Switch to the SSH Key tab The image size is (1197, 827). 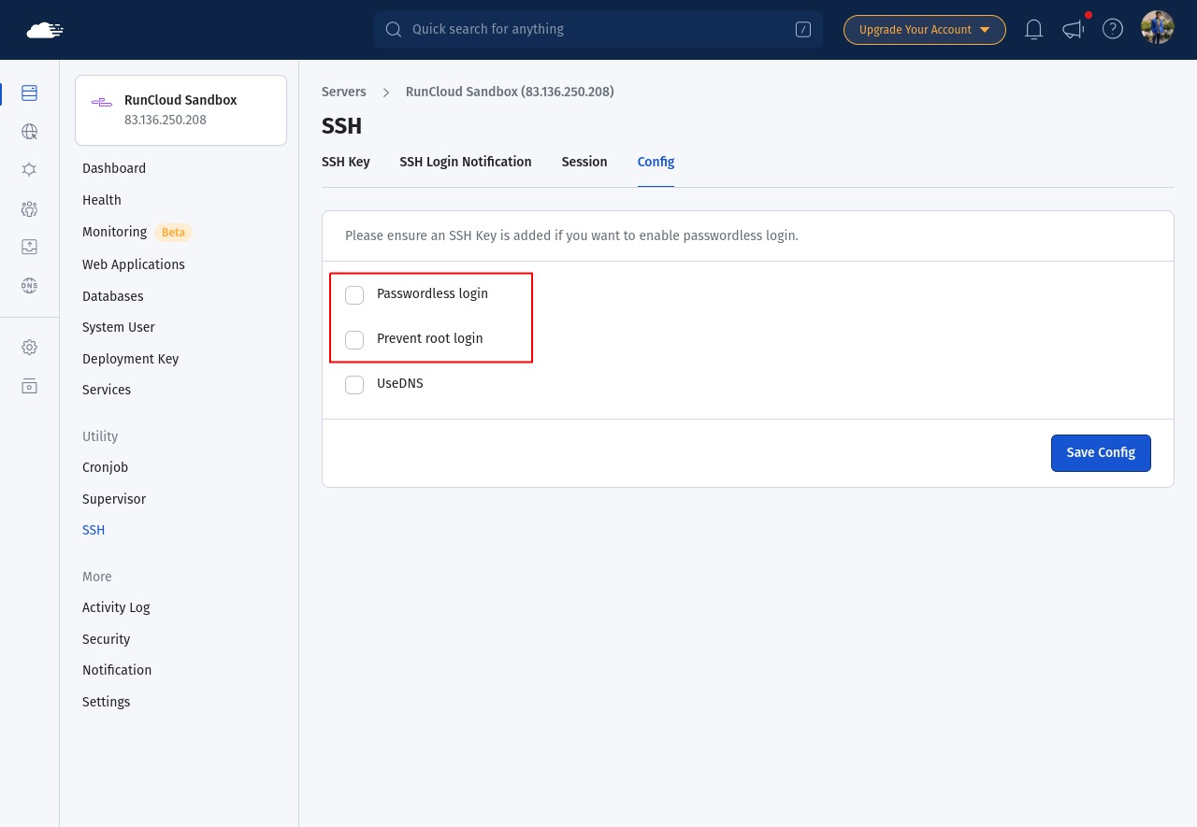pyautogui.click(x=346, y=162)
